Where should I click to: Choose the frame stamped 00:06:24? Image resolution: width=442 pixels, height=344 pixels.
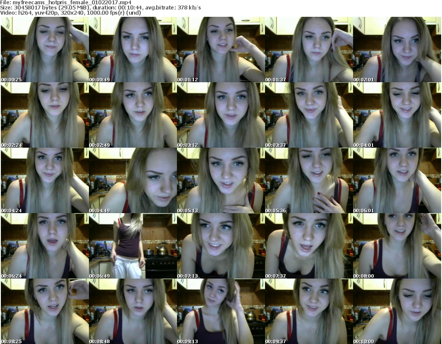point(45,246)
